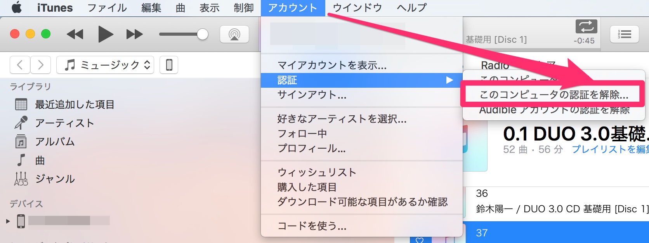Click the デバイス sidebar header
649x243 pixels.
pyautogui.click(x=26, y=203)
